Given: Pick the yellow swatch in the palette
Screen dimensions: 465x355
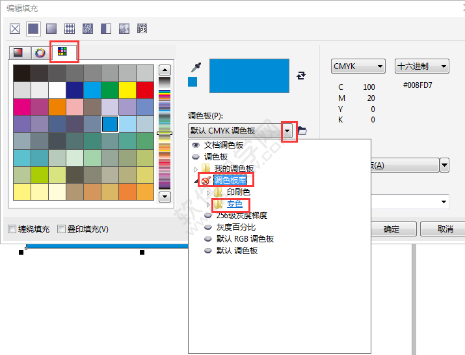Looking at the screenshot, I should click(127, 90).
